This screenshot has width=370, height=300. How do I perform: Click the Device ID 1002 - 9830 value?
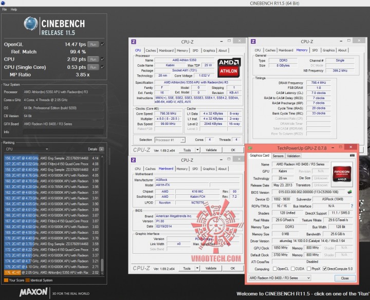(x=282, y=199)
